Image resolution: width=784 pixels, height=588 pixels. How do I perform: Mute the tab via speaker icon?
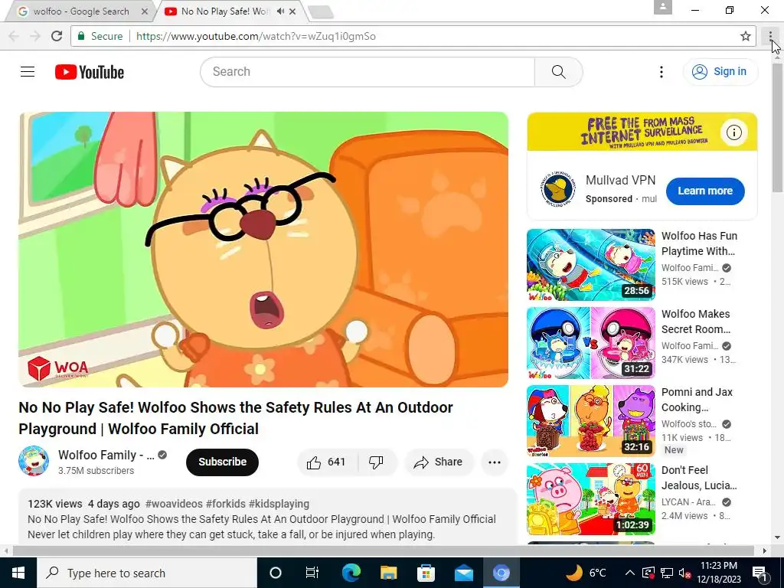[280, 11]
